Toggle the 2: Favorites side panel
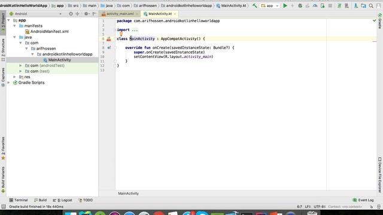Image resolution: width=383 pixels, height=215 pixels. (3, 148)
